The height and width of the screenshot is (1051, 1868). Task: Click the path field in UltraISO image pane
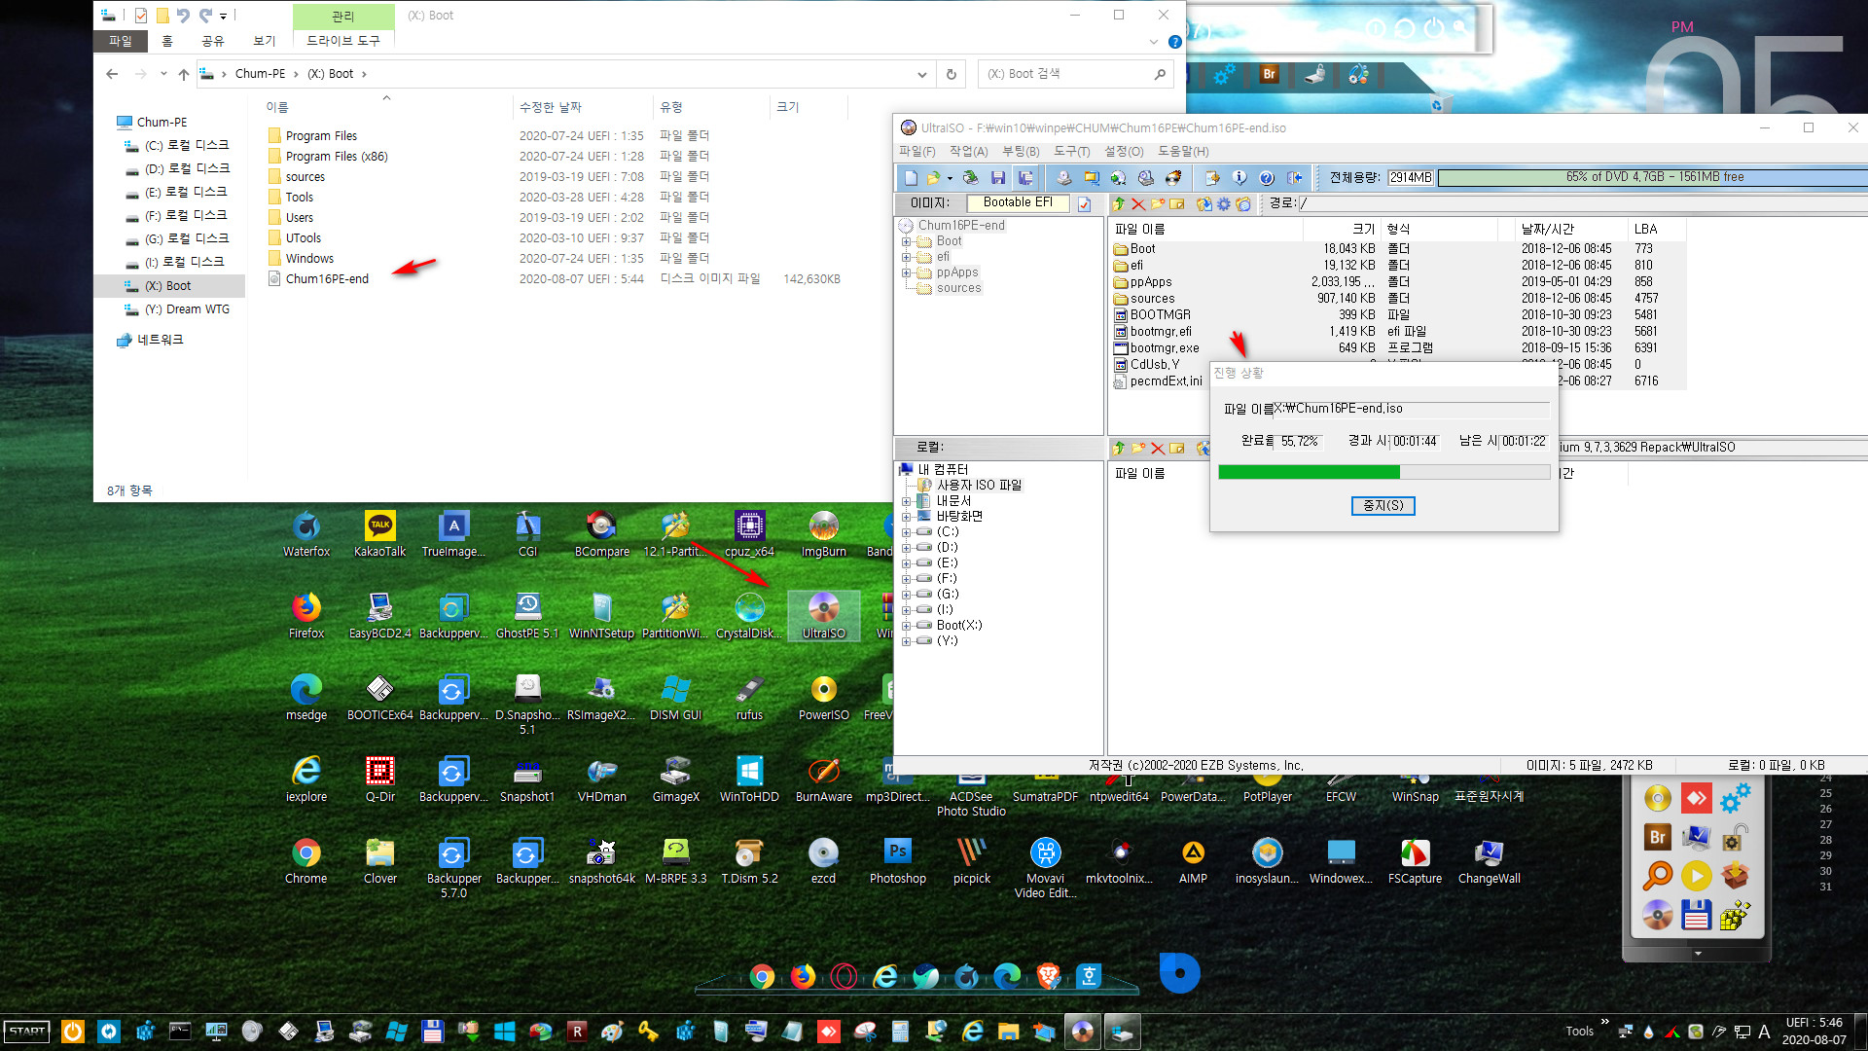(x=1582, y=203)
